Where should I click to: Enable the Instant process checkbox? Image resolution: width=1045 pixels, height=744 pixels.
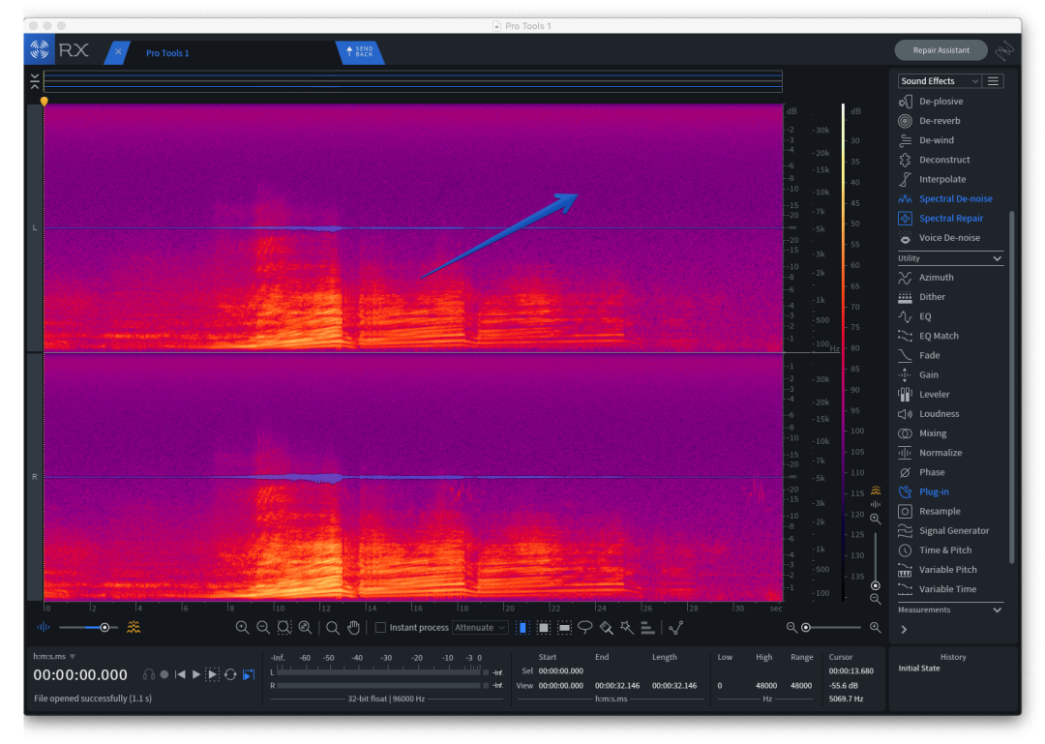pyautogui.click(x=380, y=628)
